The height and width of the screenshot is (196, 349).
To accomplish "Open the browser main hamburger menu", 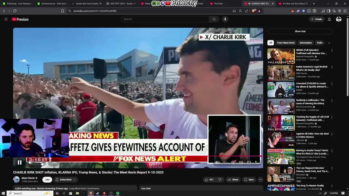I will click(345, 11).
